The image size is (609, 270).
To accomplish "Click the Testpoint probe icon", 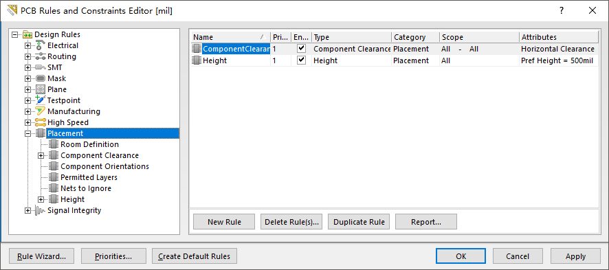I will point(41,100).
